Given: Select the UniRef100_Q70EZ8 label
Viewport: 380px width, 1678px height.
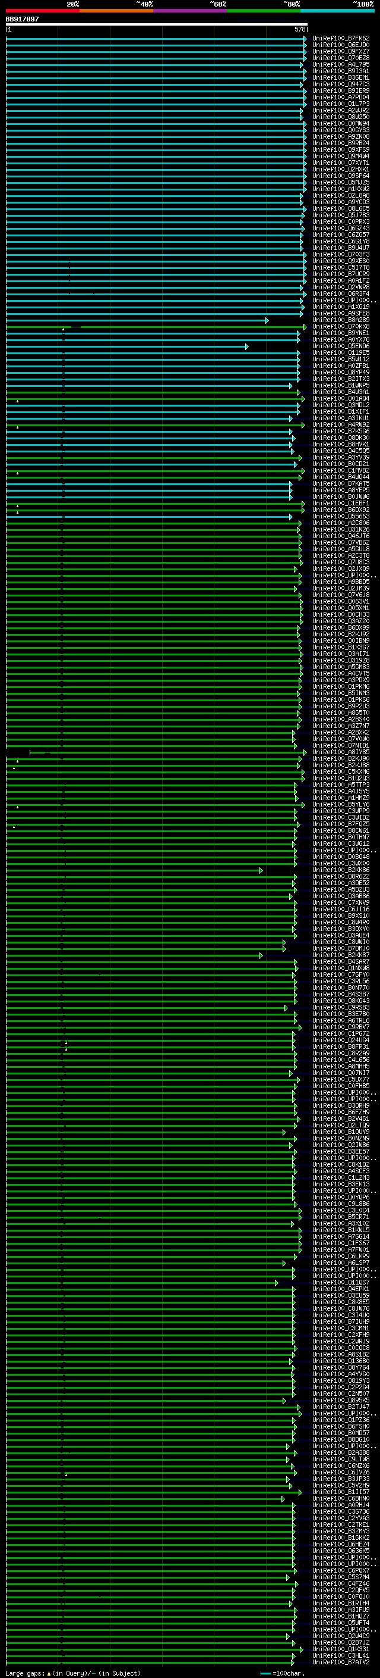Looking at the screenshot, I should click(341, 58).
